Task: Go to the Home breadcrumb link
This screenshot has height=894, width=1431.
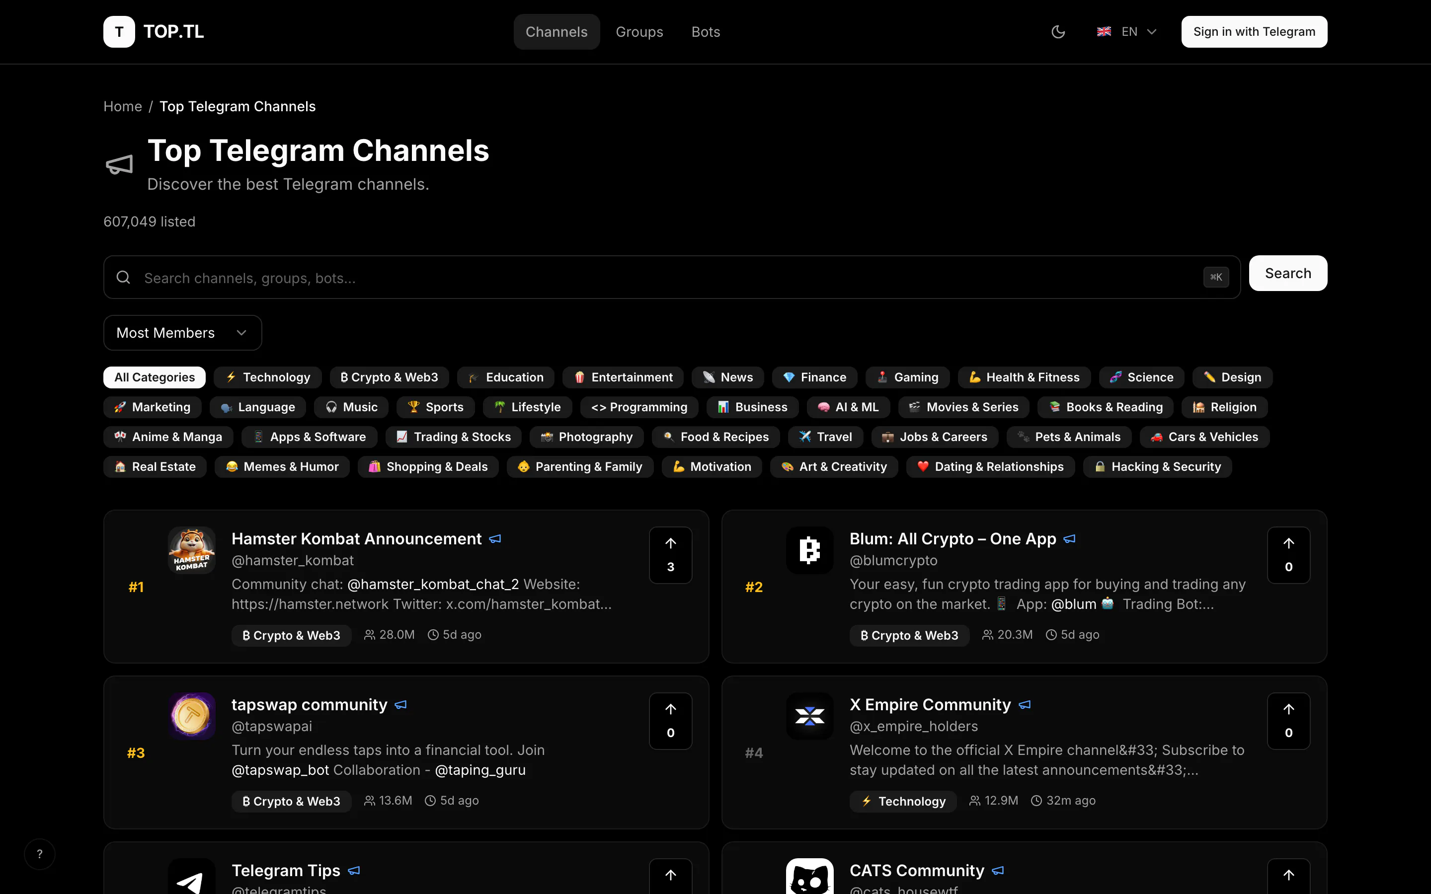Action: click(x=122, y=106)
